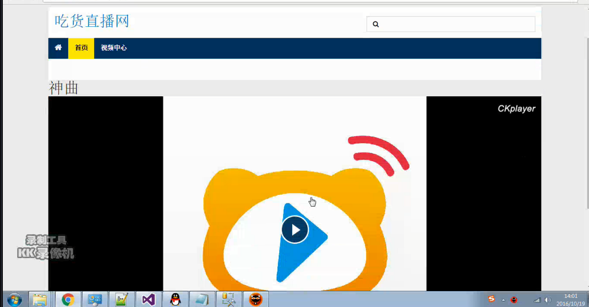Open the network signal tray icon
The width and height of the screenshot is (589, 307).
point(537,300)
